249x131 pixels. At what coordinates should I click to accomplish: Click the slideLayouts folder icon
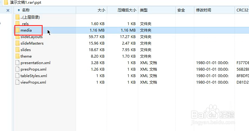point(17,37)
